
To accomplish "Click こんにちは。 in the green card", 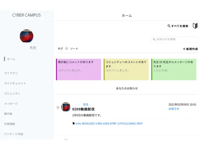I will tap(161, 70).
